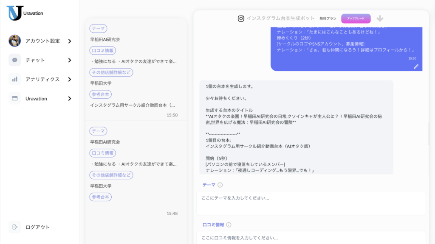
Task: Click the Instagram icon in the chat header
Action: coord(241,19)
